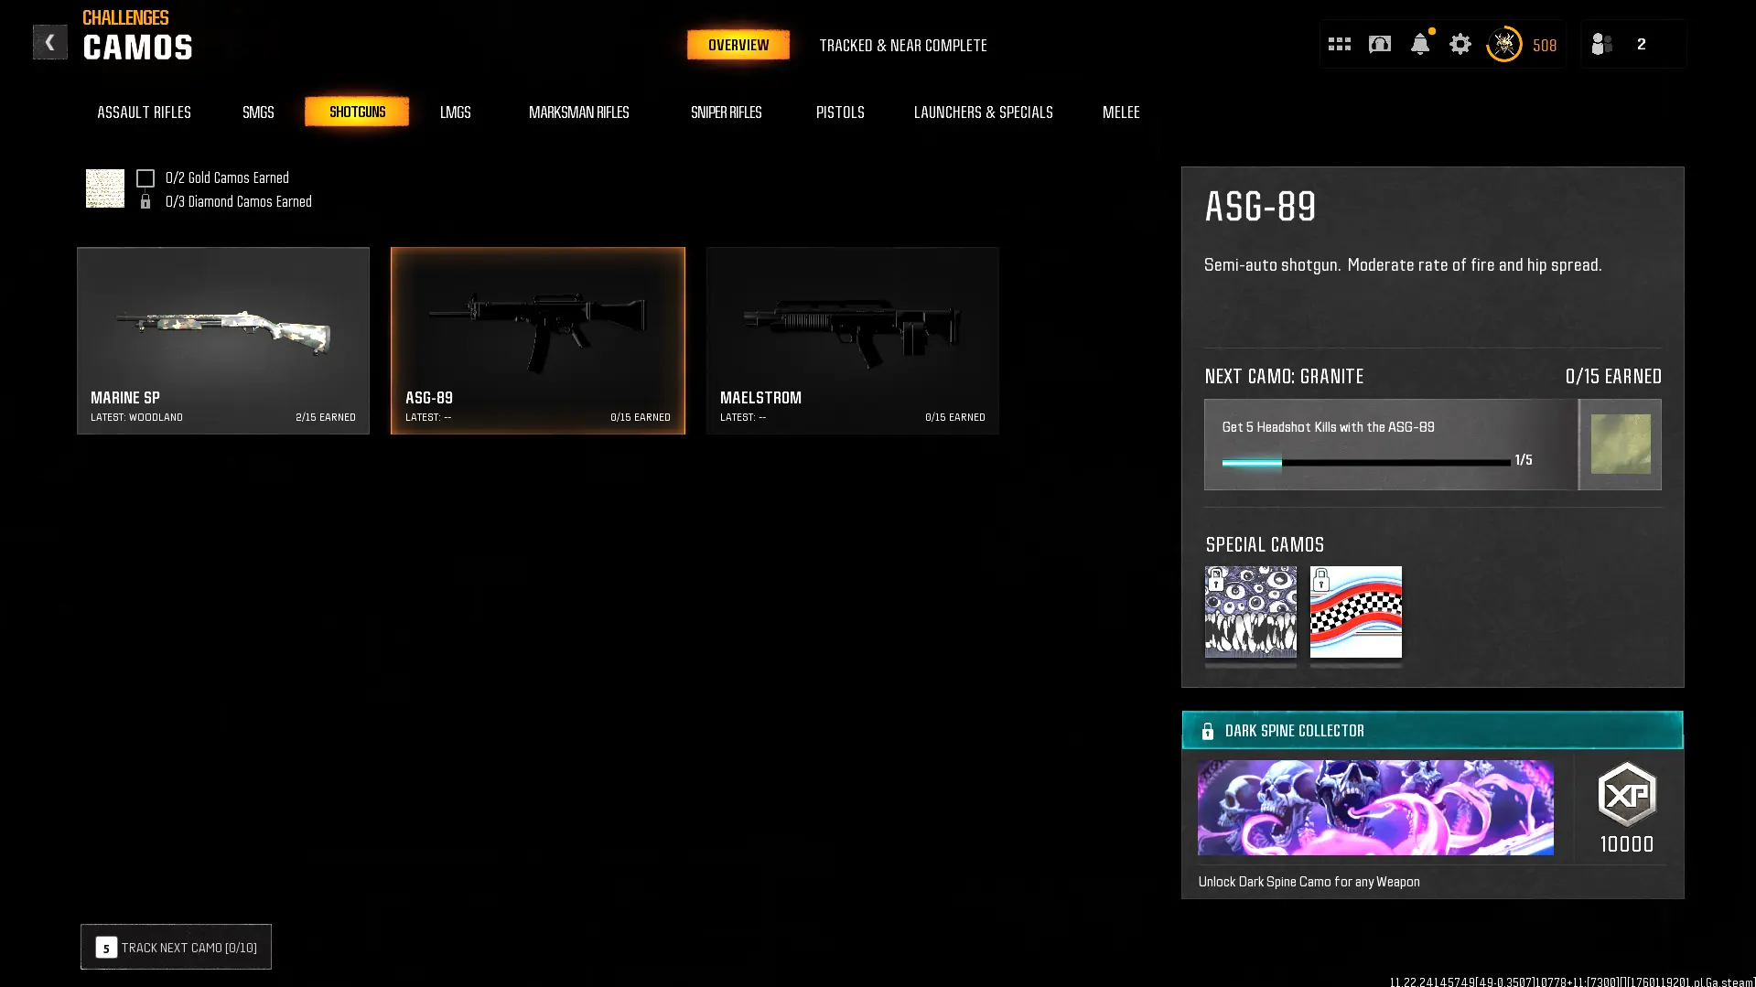Click the lock on the checkered camo
Screen dimensions: 1756x987
(1321, 580)
